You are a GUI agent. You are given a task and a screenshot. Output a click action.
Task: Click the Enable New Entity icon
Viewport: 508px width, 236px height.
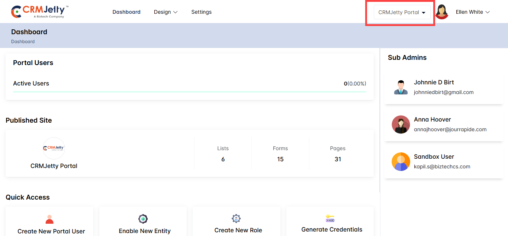(143, 219)
